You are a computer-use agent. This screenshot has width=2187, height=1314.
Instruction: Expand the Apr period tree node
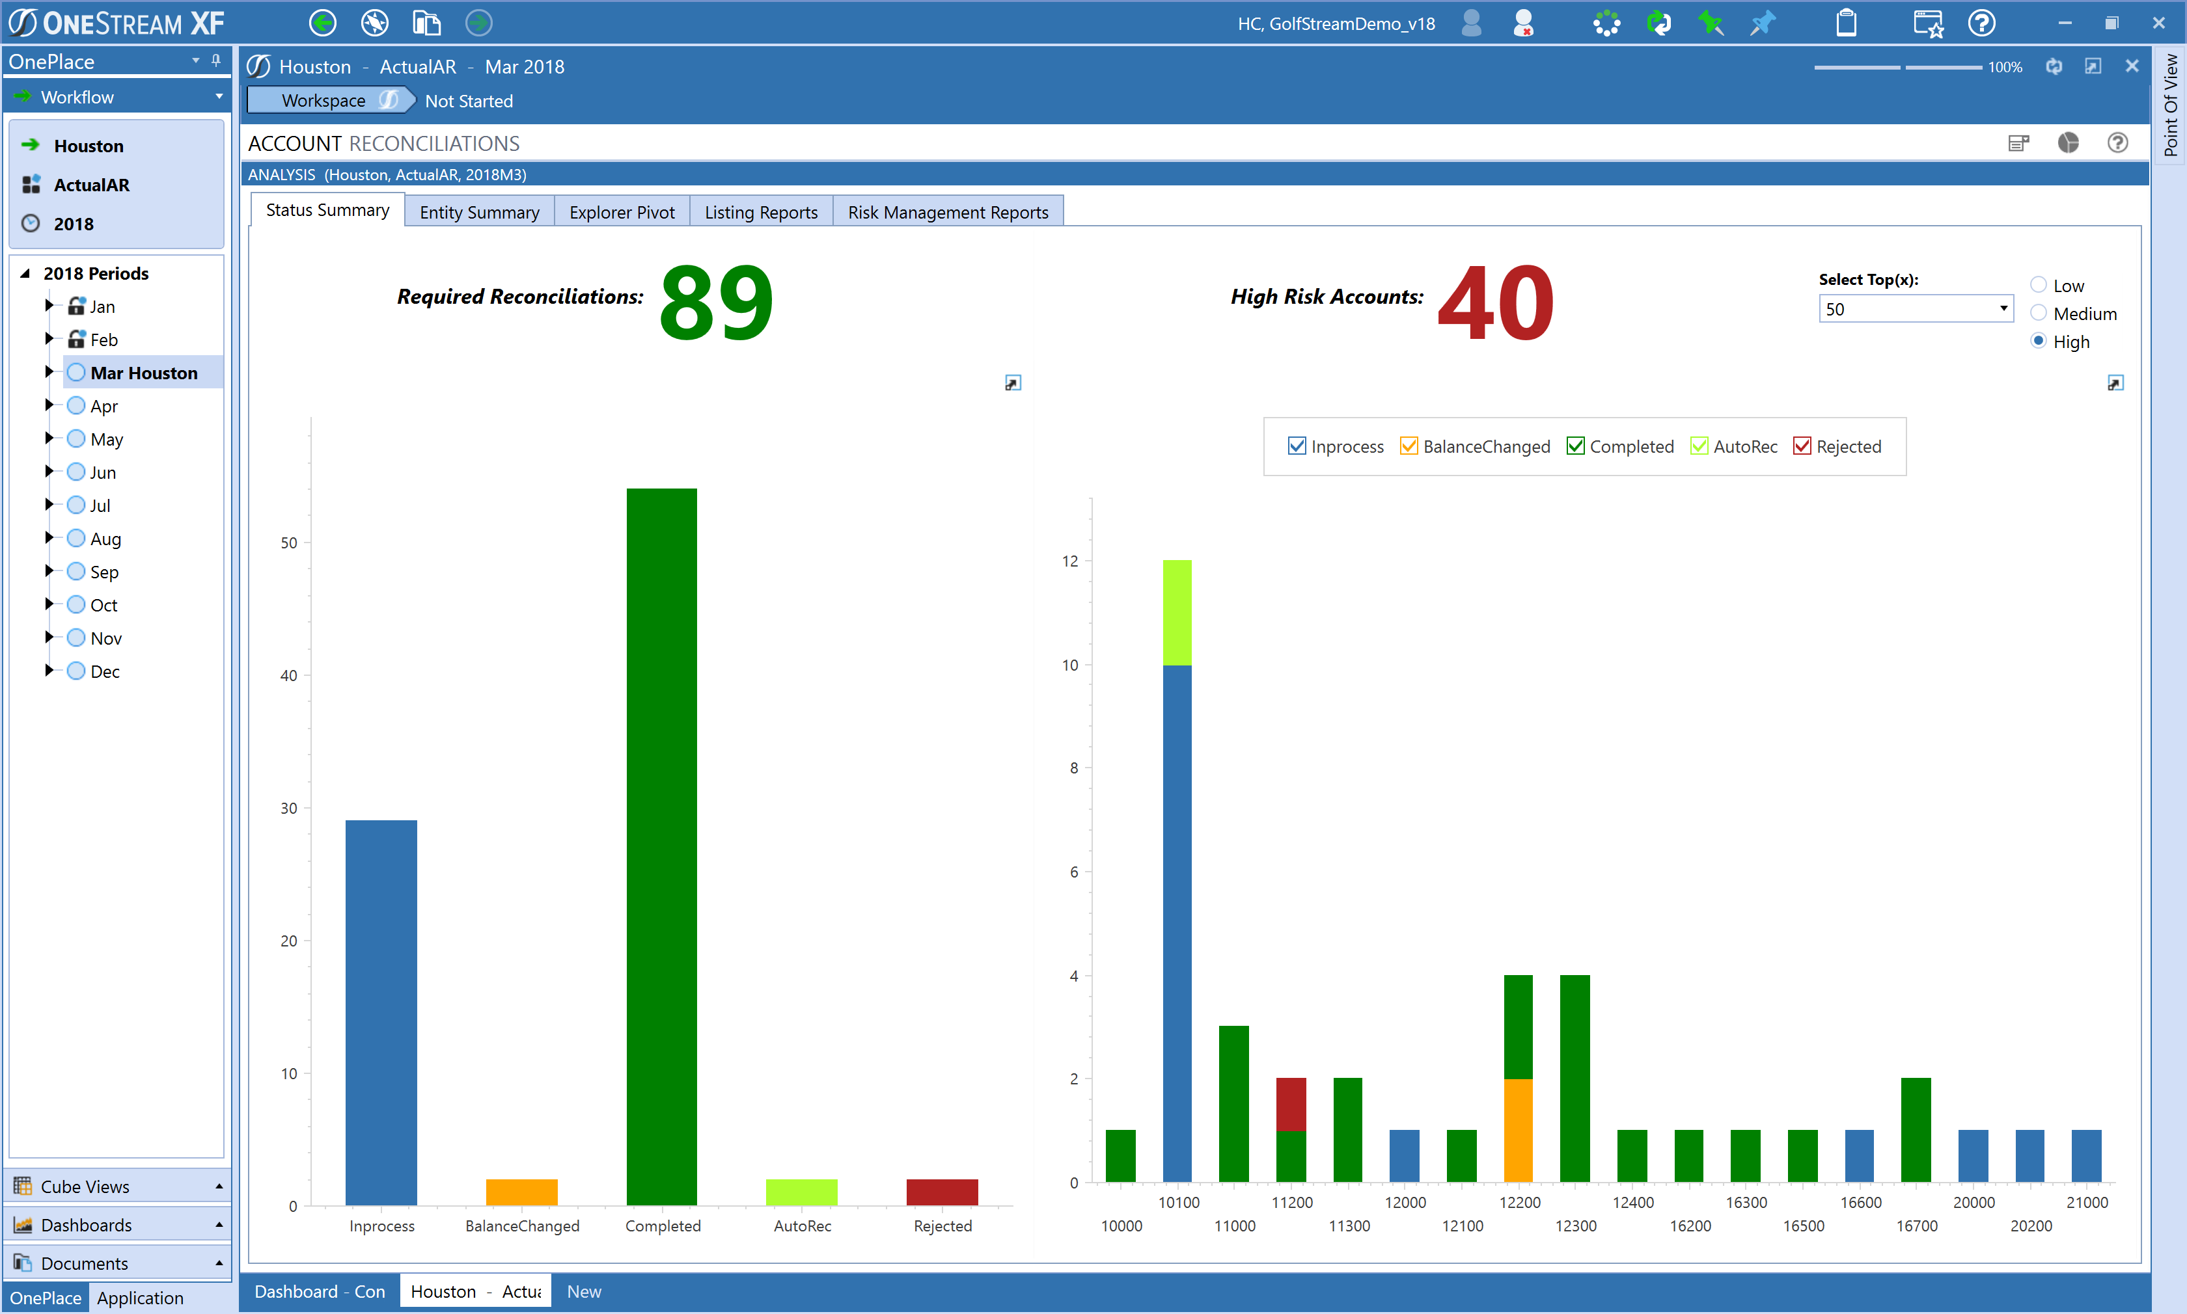pos(49,405)
